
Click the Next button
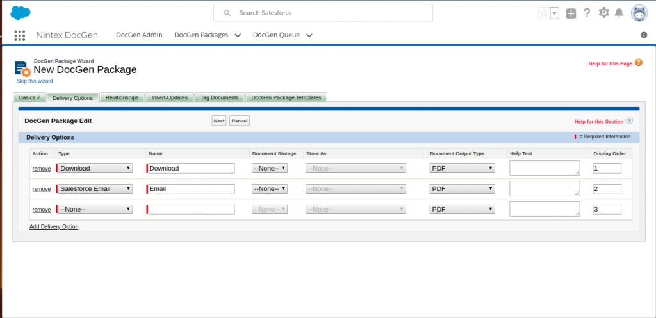click(x=219, y=121)
